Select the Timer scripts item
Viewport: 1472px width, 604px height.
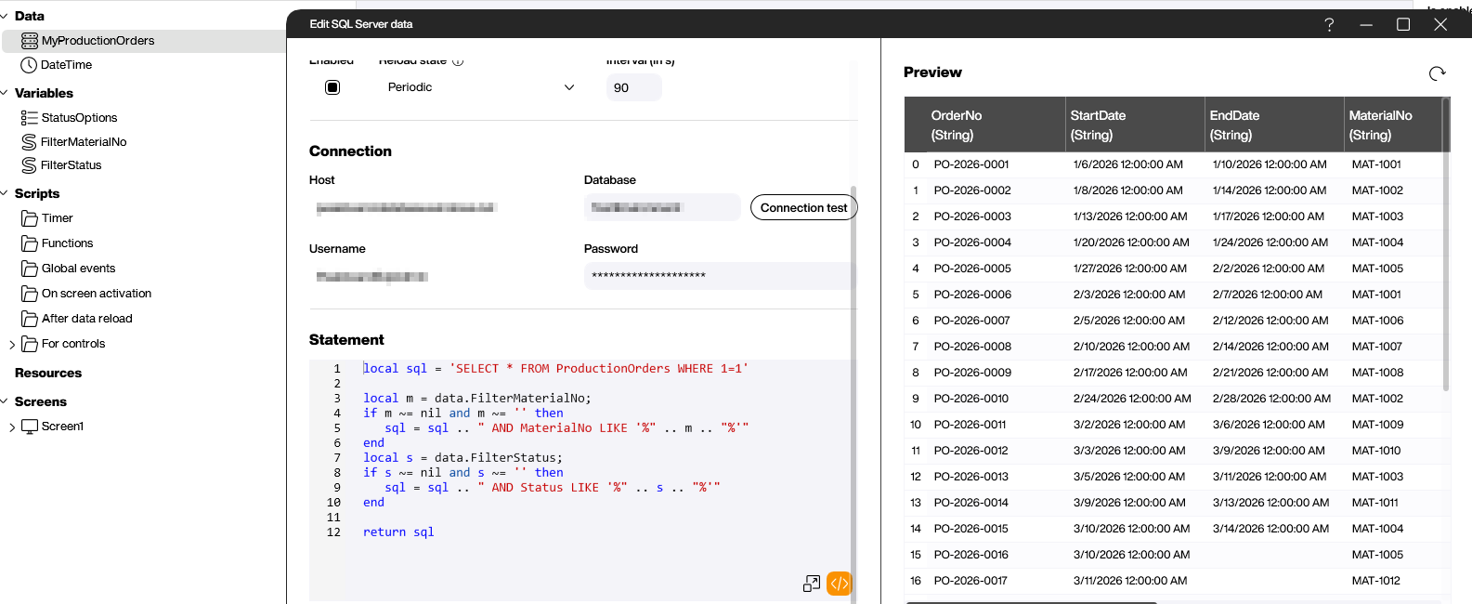[57, 218]
